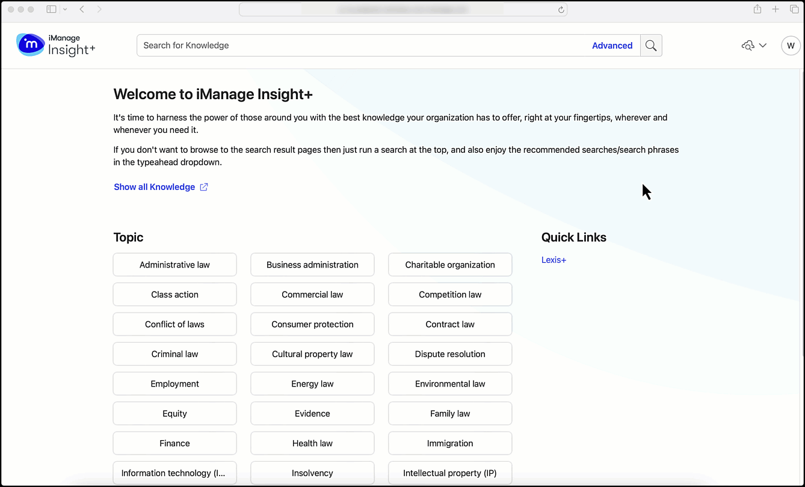This screenshot has width=805, height=487.
Task: Click the iManage Insight+ logo
Action: point(55,45)
